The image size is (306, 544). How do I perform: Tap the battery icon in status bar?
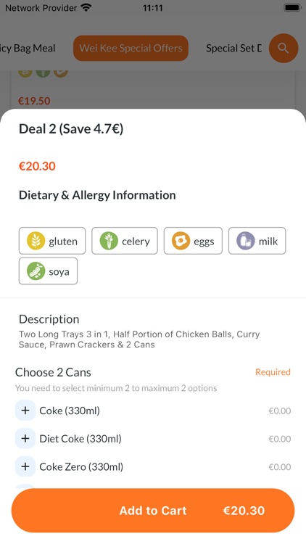[x=291, y=8]
